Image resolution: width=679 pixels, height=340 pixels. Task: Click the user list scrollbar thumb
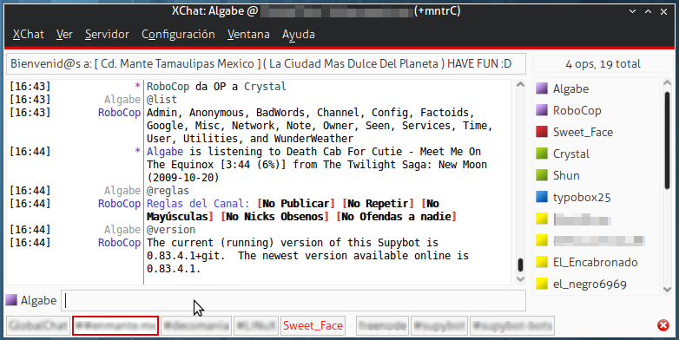coord(667,140)
